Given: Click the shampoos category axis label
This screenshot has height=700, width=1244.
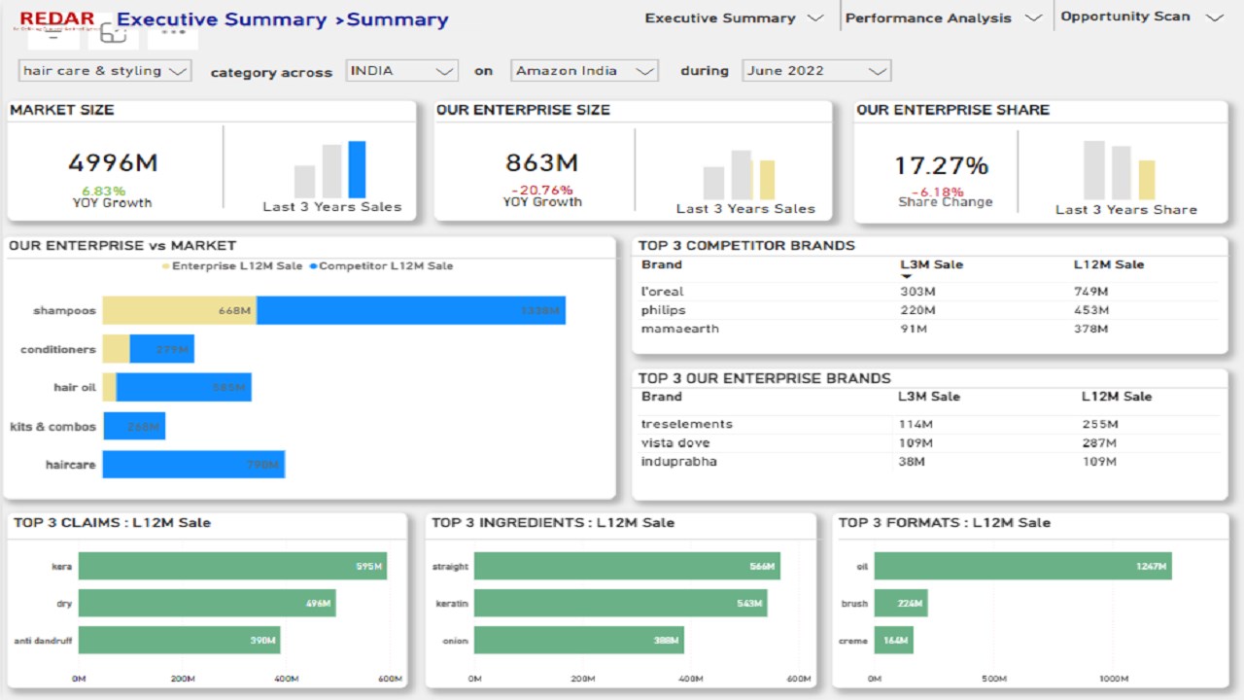Looking at the screenshot, I should 65,311.
